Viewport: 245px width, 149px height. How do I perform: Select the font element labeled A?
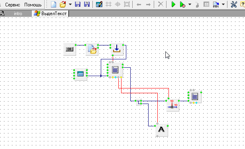point(162,130)
